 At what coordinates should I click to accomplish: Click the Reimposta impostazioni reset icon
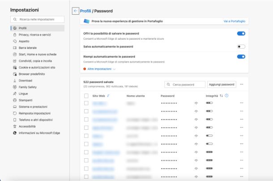point(15,113)
